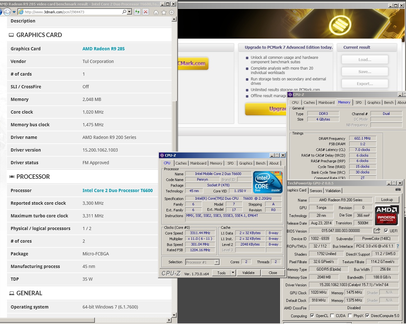This screenshot has width=406, height=324.
Task: Open Favorites with the star icon
Action: (x=164, y=12)
